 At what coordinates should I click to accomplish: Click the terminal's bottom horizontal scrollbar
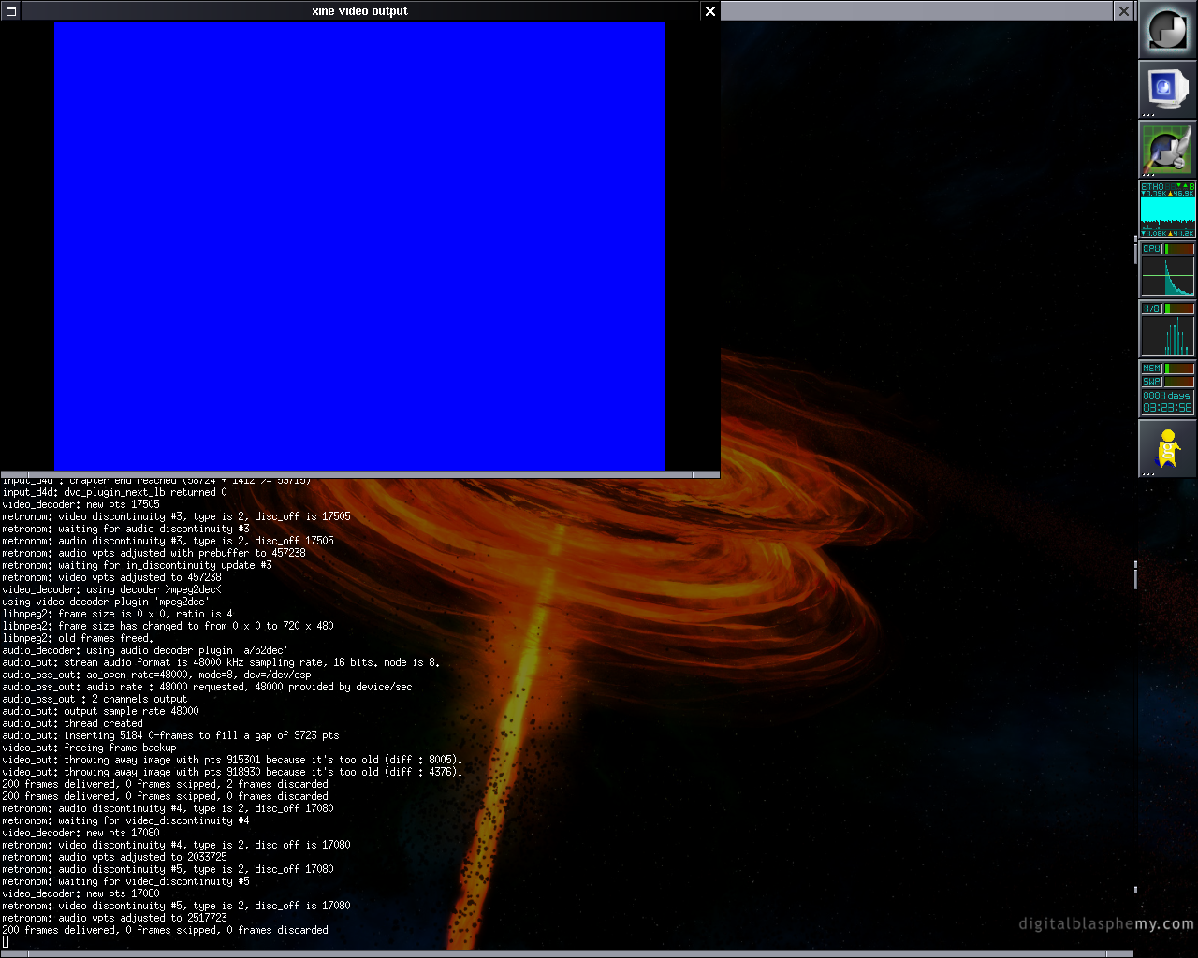(566, 953)
